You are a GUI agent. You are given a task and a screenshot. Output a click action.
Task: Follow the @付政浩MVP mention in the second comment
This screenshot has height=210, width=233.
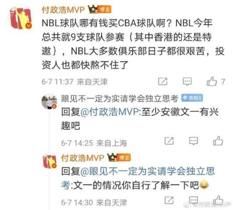tap(110, 112)
